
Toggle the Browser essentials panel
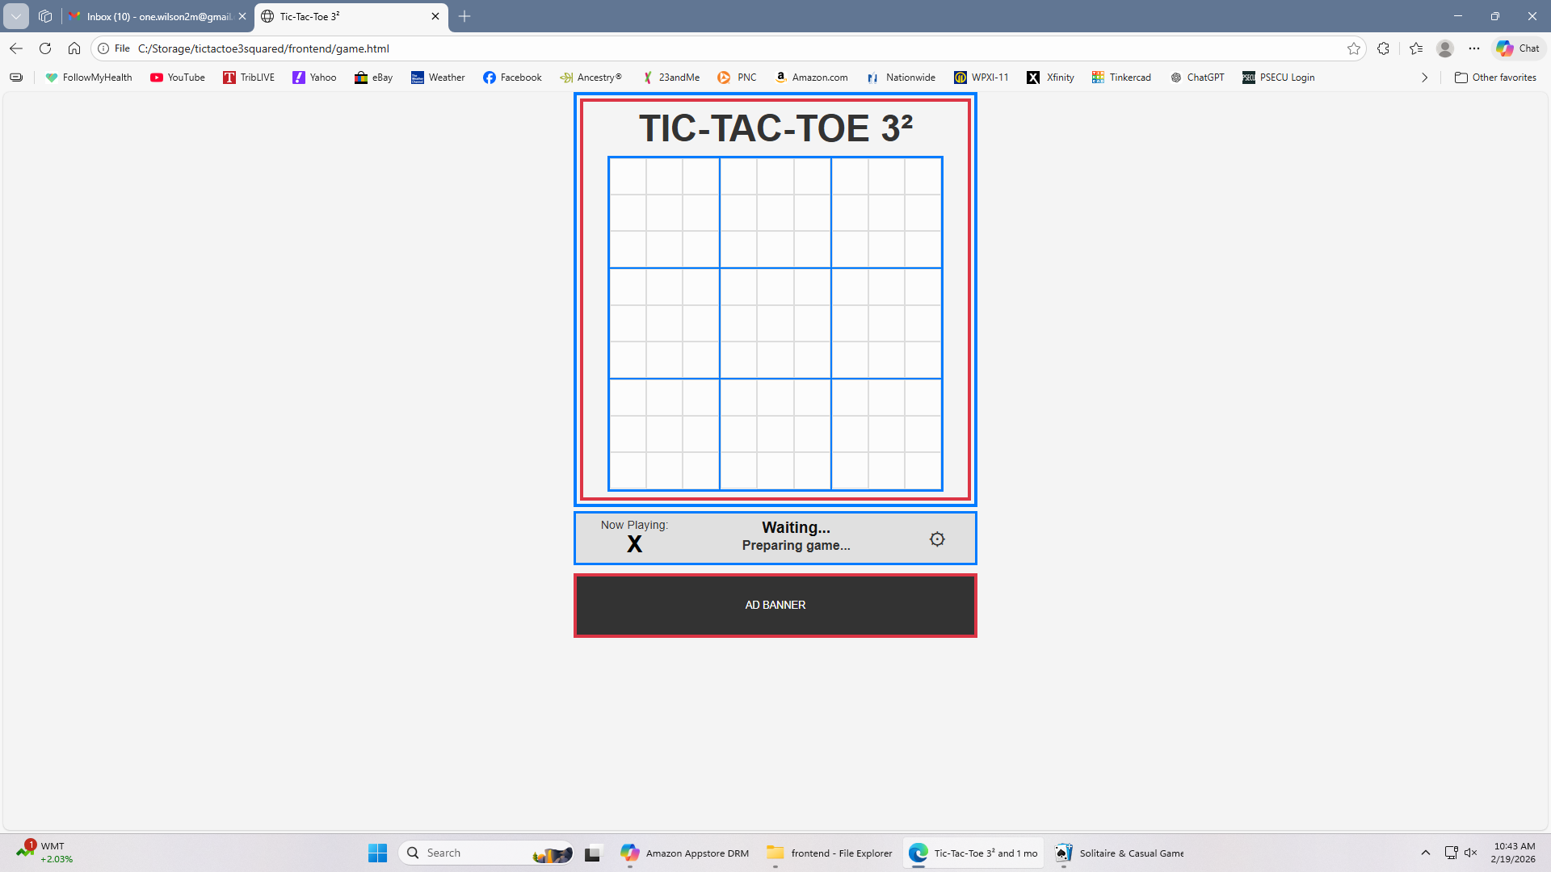1383,48
